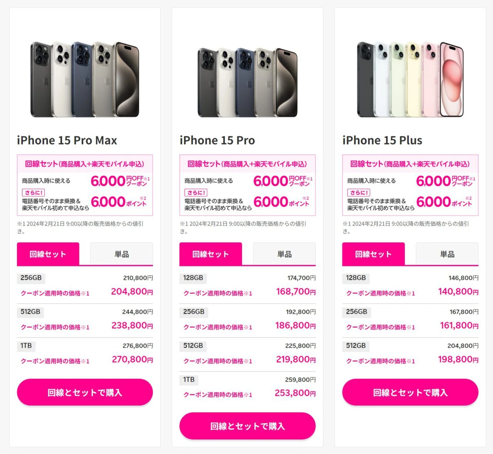
Task: Click the iPhone 15 Pro Max campaign banner
Action: (x=85, y=185)
